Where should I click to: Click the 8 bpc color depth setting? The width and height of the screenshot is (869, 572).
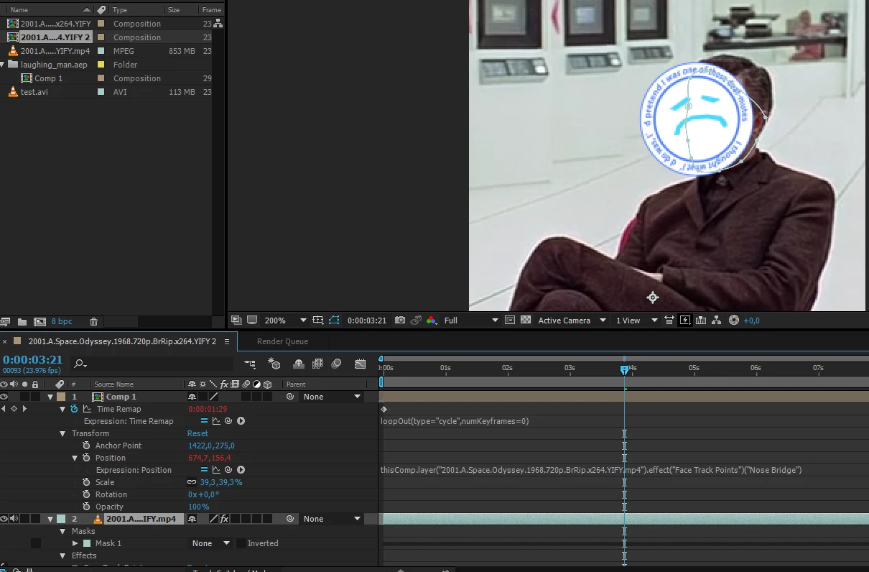tap(62, 321)
